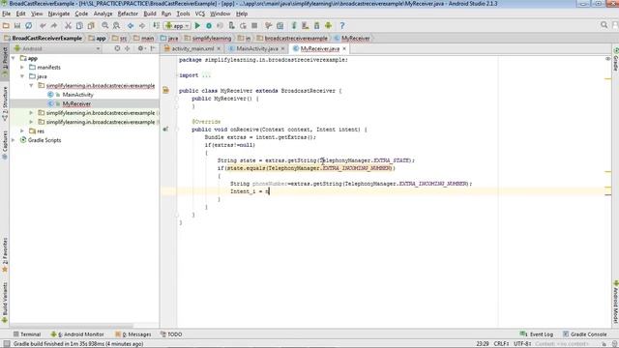Viewport: 619px width, 348px height.
Task: Open the AVD Manager icon
Action: (x=306, y=26)
